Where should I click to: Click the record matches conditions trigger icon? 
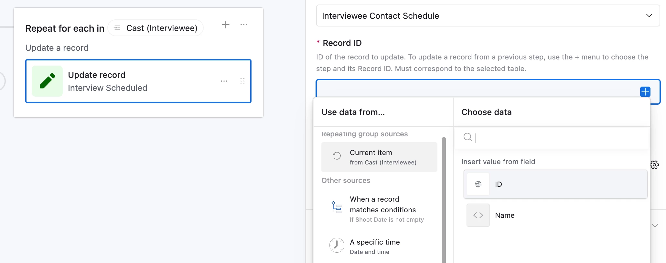click(337, 206)
